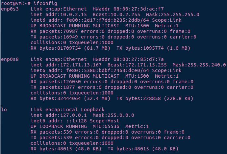Click the Mask:255.255.240.0 value
Screen dimensions: 227x154
coord(199,65)
